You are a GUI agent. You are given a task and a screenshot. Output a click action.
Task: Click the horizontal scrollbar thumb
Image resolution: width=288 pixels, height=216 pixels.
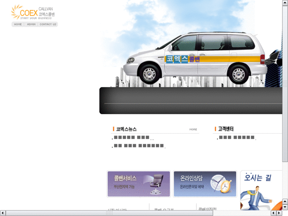[x=109, y=213]
